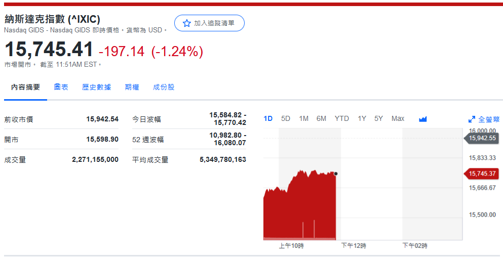
Task: Switch to the 內容摘要 summary tab
Action: pyautogui.click(x=25, y=87)
